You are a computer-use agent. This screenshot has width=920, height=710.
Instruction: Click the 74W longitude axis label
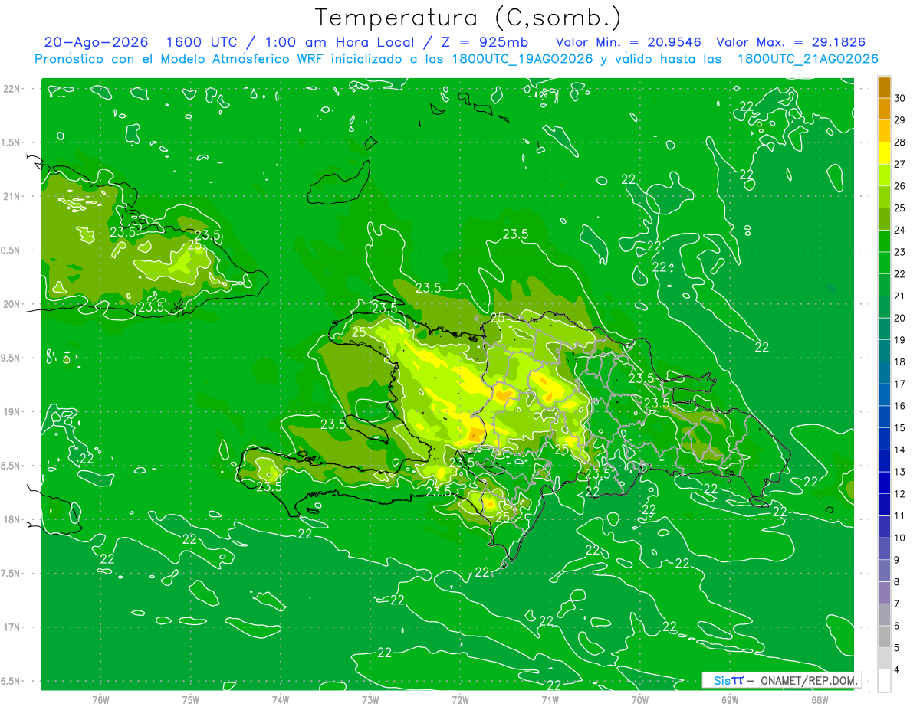280,699
